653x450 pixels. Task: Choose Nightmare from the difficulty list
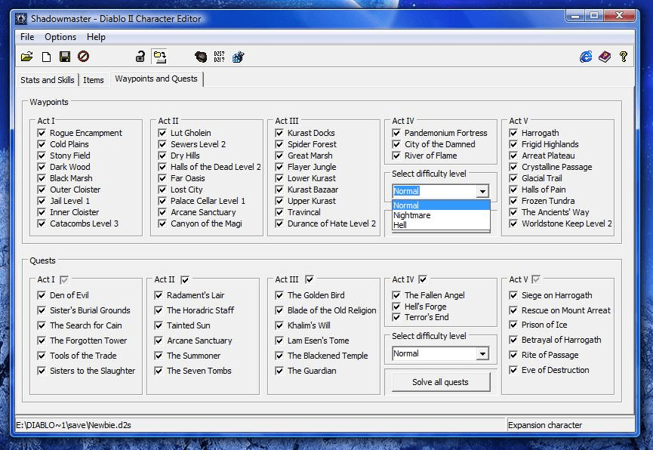click(411, 215)
